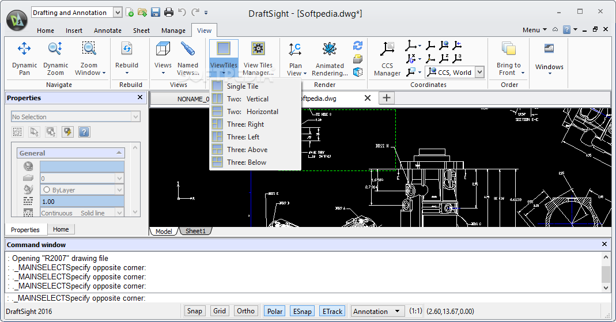616x322 pixels.
Task: Toggle ESnap in the status bar
Action: [x=303, y=312]
